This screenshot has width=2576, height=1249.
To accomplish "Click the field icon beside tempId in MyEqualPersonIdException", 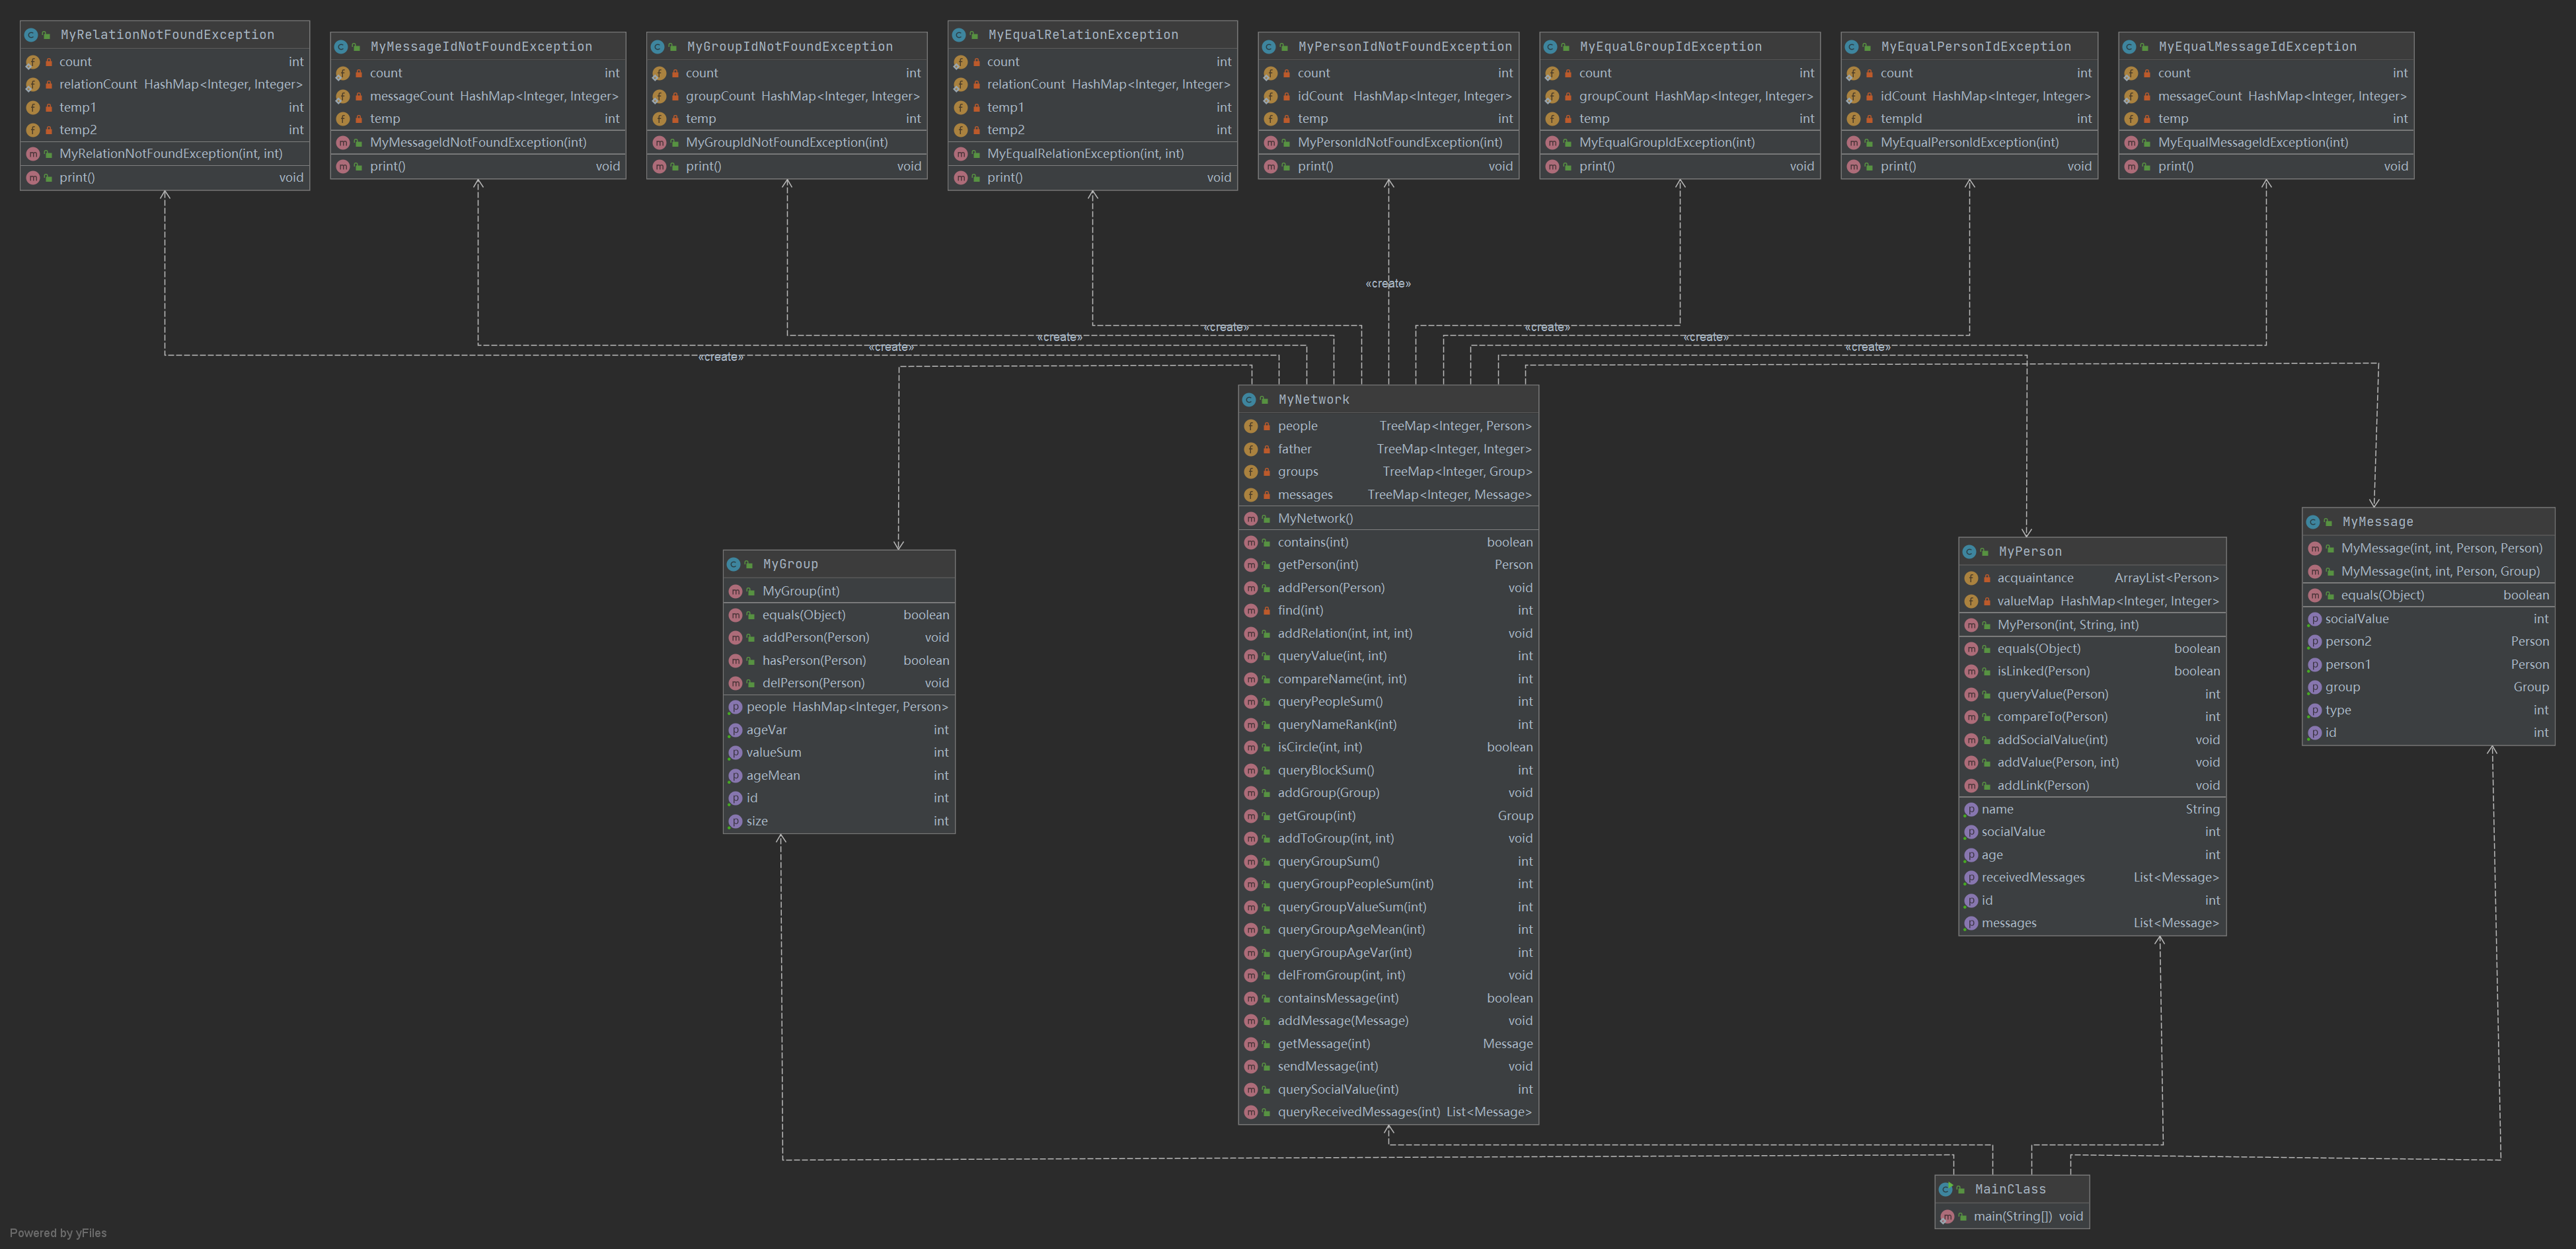I will point(1853,119).
